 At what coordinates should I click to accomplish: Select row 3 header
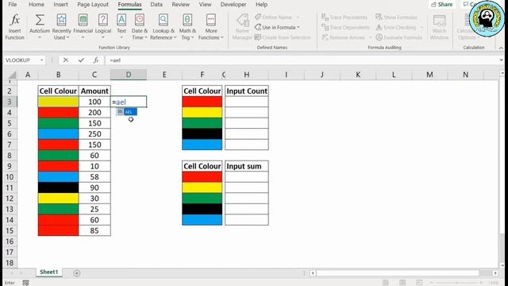coord(10,102)
